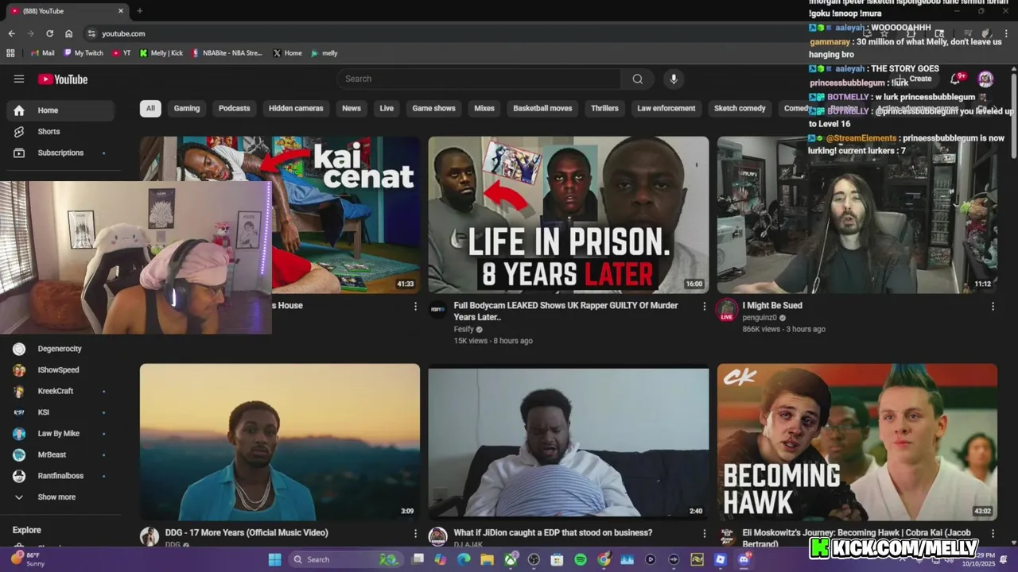1018x572 pixels.
Task: Select the Live filter chip
Action: pos(387,108)
